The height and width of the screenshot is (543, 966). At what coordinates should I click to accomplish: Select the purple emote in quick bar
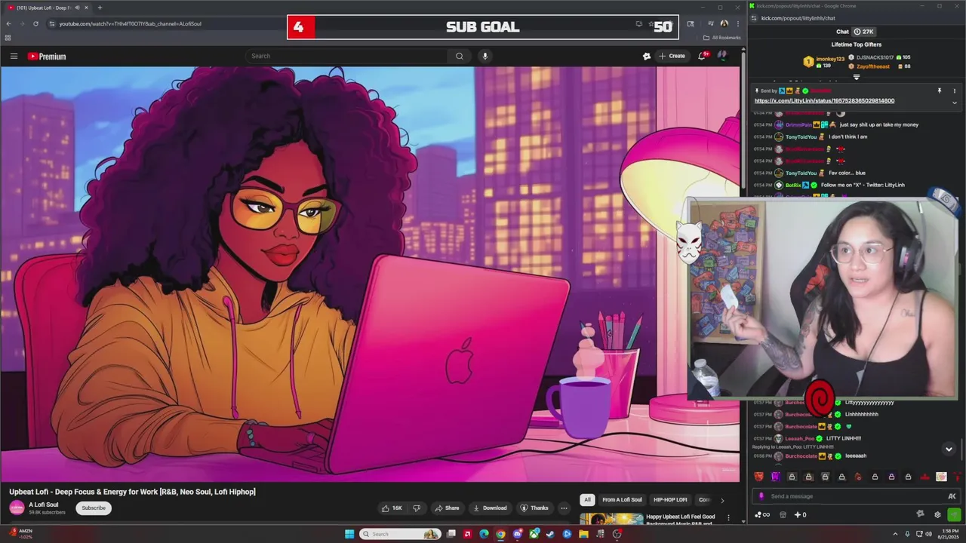775,477
